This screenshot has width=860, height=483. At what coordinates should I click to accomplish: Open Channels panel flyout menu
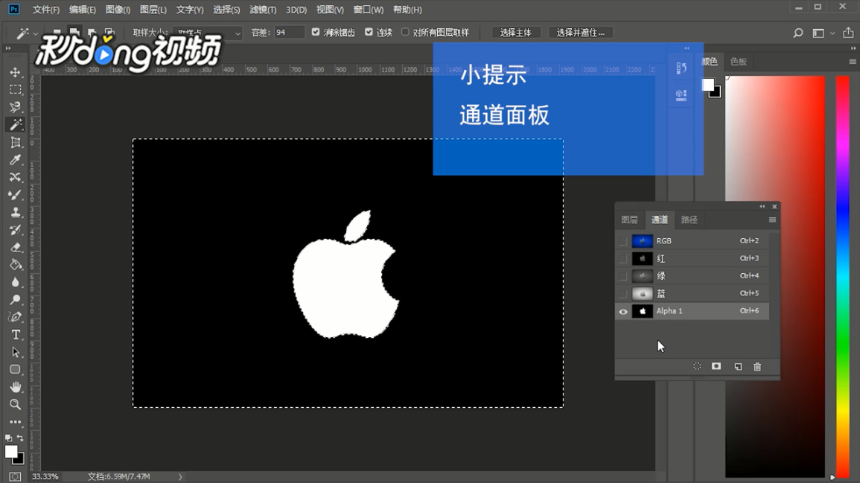coord(772,220)
